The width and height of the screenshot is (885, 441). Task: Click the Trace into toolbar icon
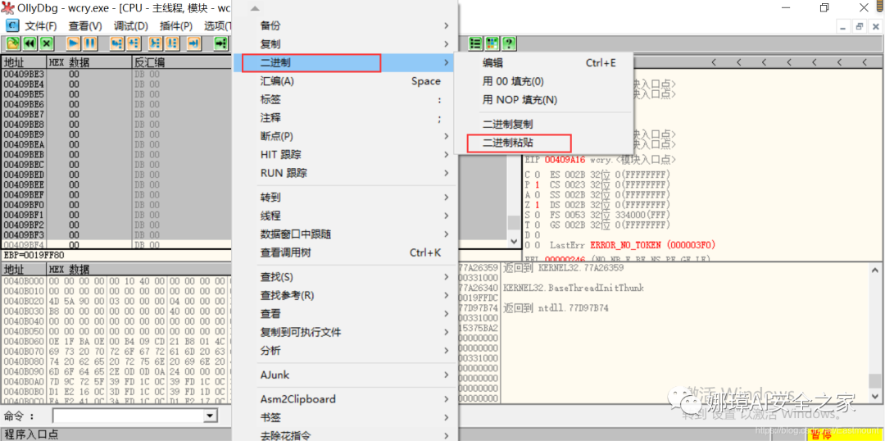click(156, 43)
